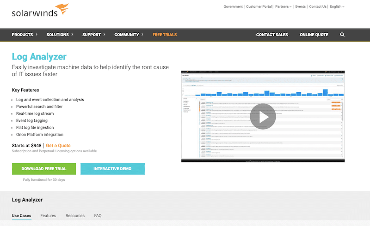Expand the Community menu

(129, 35)
